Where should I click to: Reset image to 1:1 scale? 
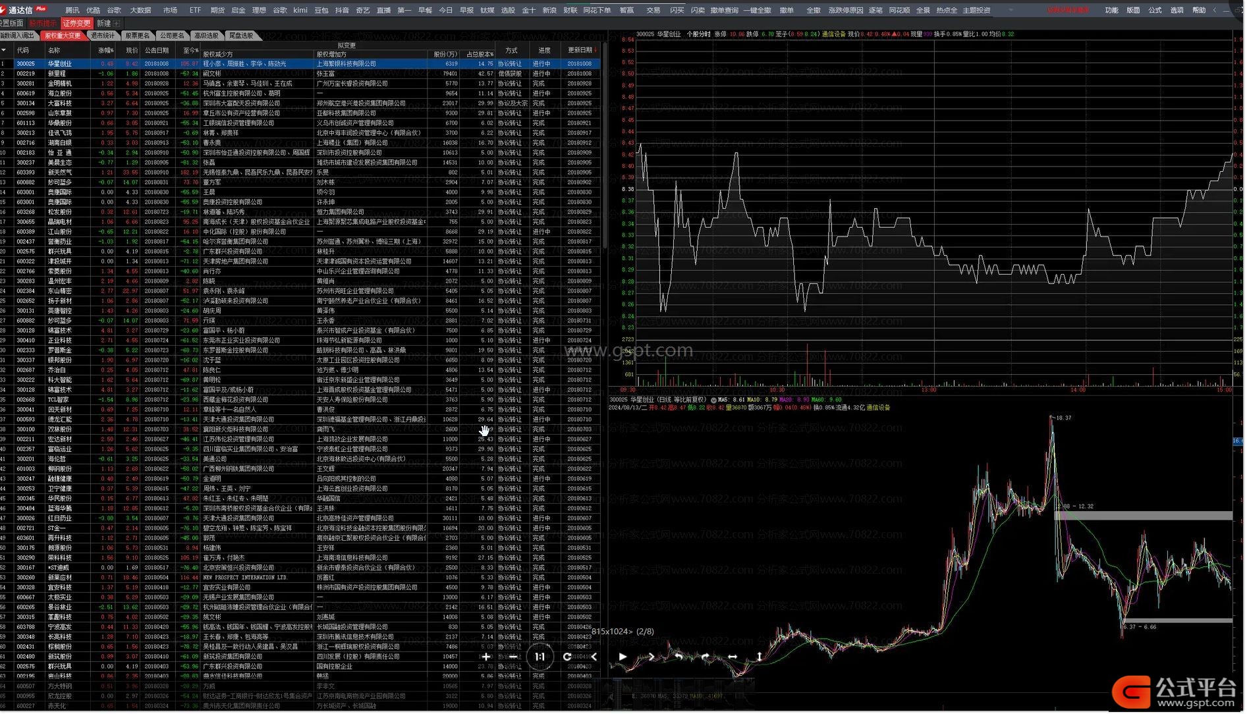pyautogui.click(x=540, y=657)
